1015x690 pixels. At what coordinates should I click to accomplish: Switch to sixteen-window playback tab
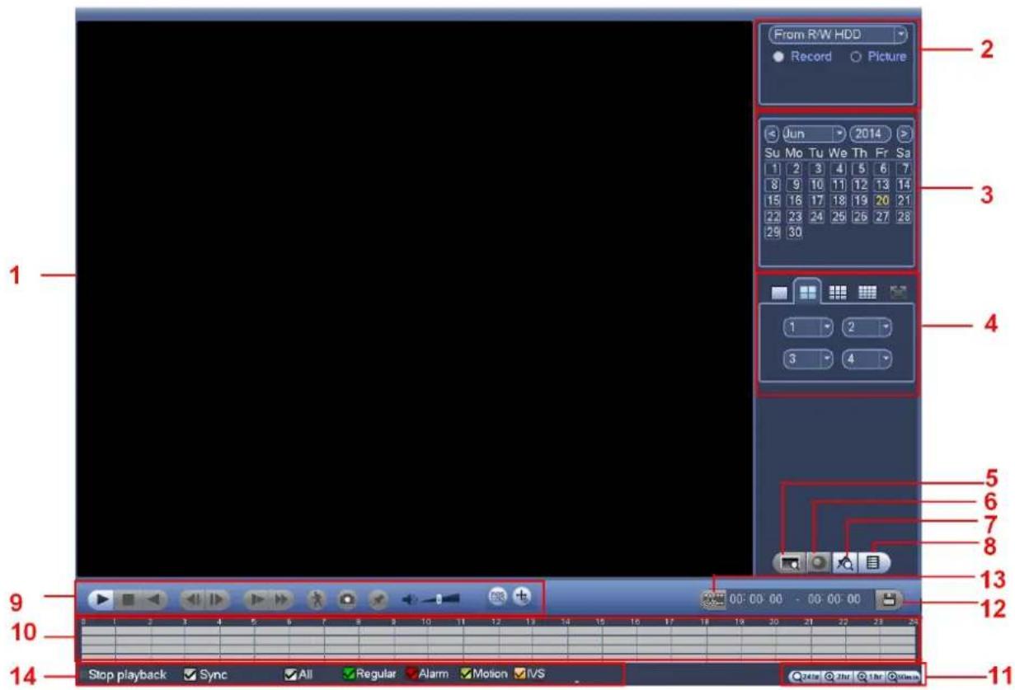866,292
